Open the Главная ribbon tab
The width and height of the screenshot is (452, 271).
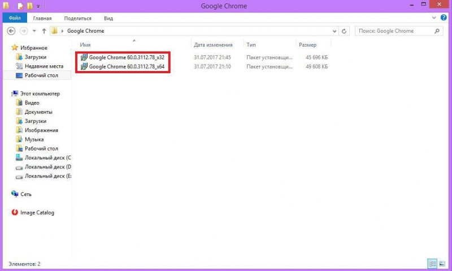click(42, 18)
